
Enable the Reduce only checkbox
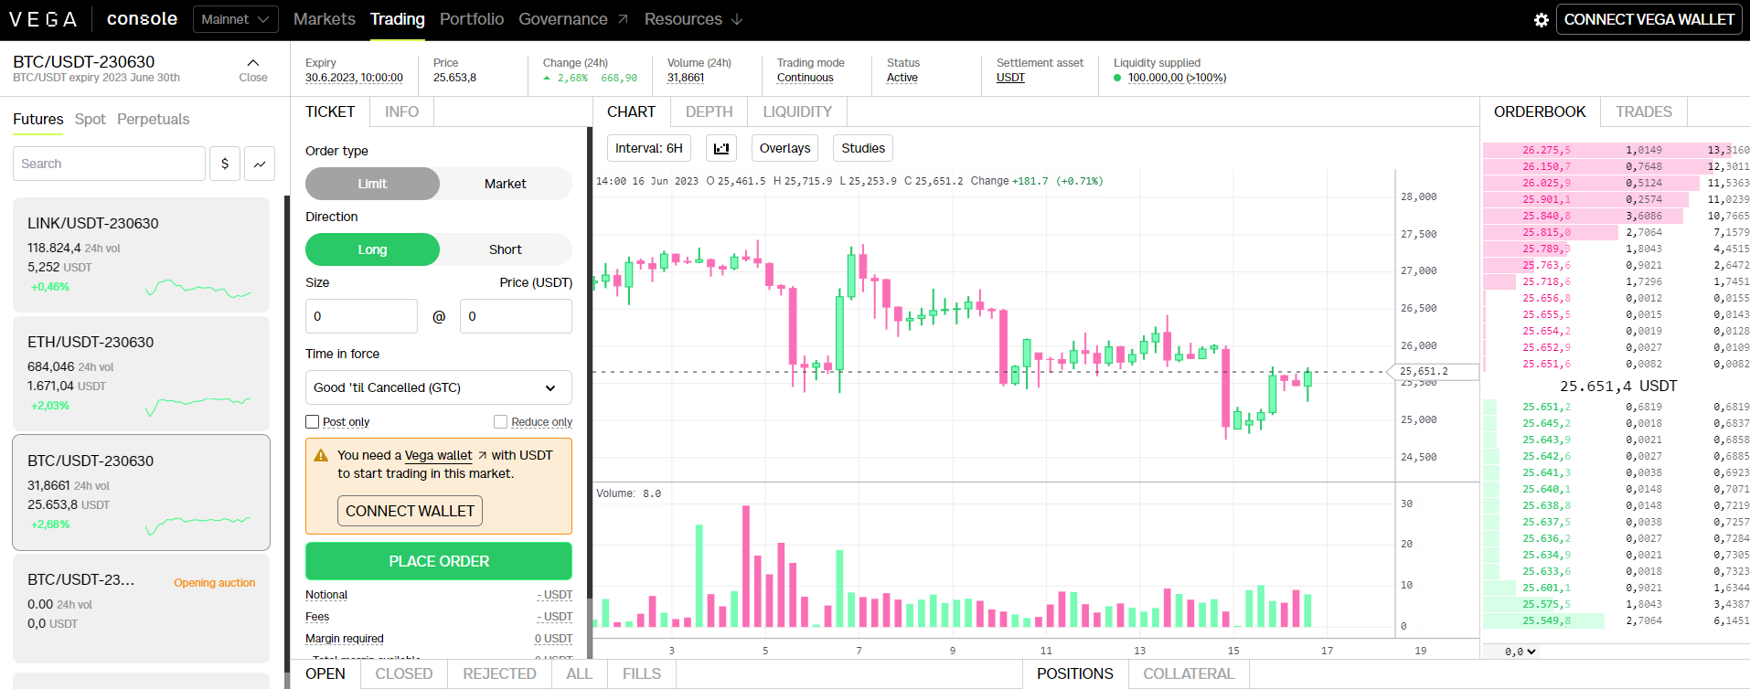click(x=500, y=422)
